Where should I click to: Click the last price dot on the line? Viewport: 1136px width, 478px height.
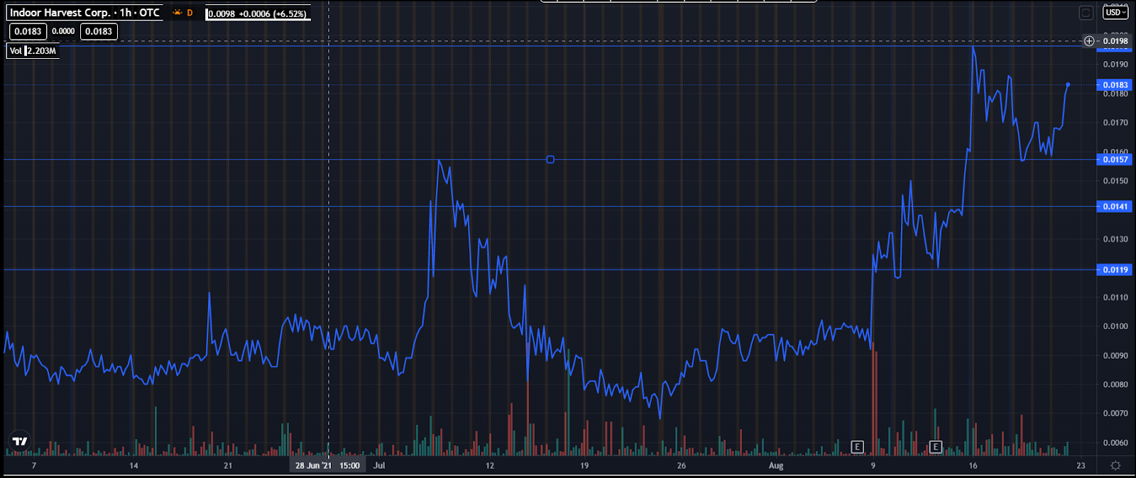click(x=1068, y=84)
